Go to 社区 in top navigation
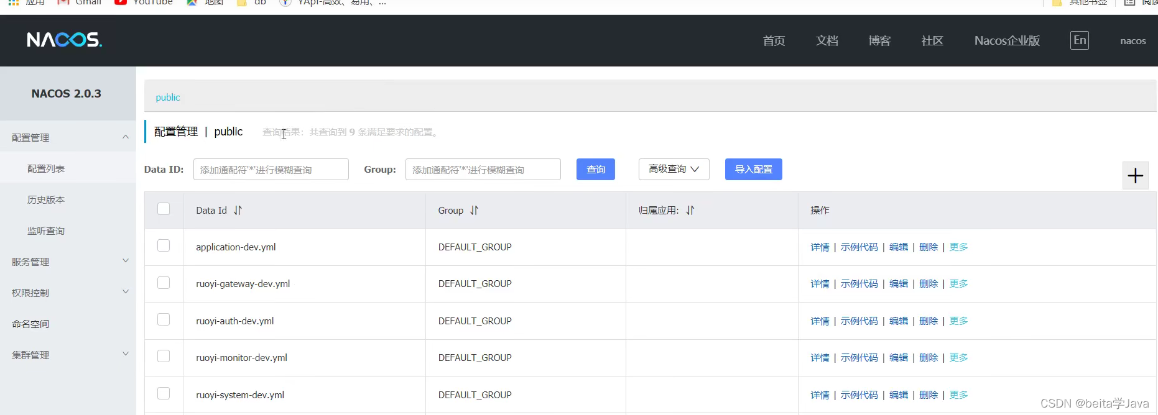The width and height of the screenshot is (1158, 415). click(932, 41)
